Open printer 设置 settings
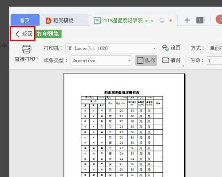 point(171,48)
